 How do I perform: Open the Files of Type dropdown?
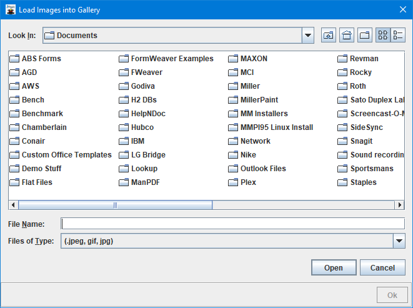399,241
